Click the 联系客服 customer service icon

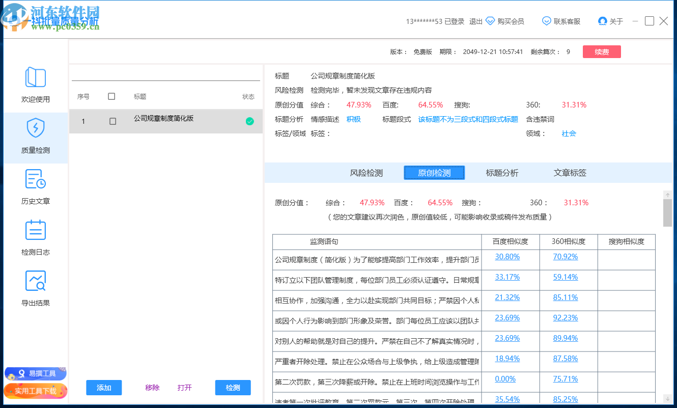tap(546, 21)
